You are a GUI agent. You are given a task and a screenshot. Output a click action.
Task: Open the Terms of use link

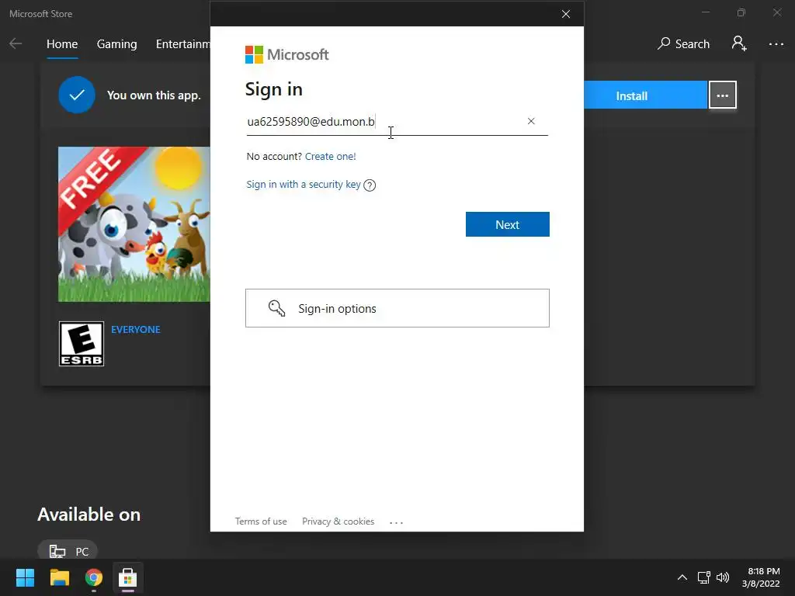click(261, 521)
